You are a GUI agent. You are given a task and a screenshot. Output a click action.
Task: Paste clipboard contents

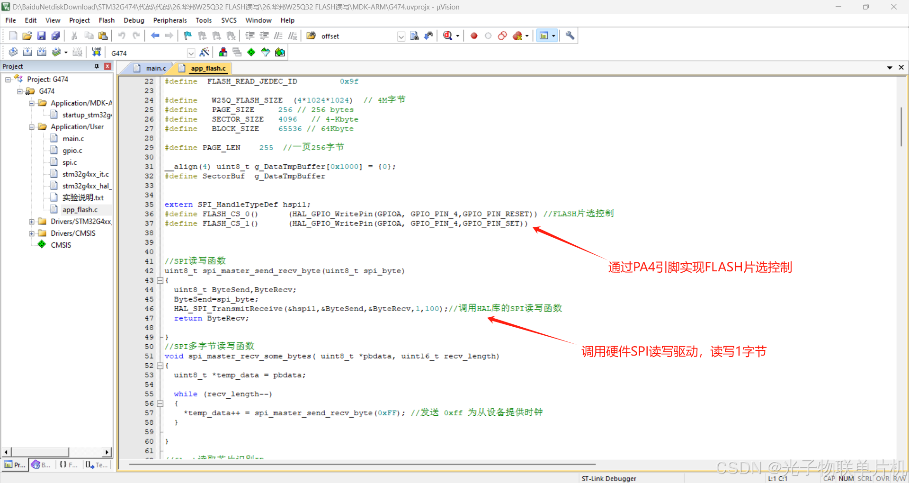(x=103, y=36)
